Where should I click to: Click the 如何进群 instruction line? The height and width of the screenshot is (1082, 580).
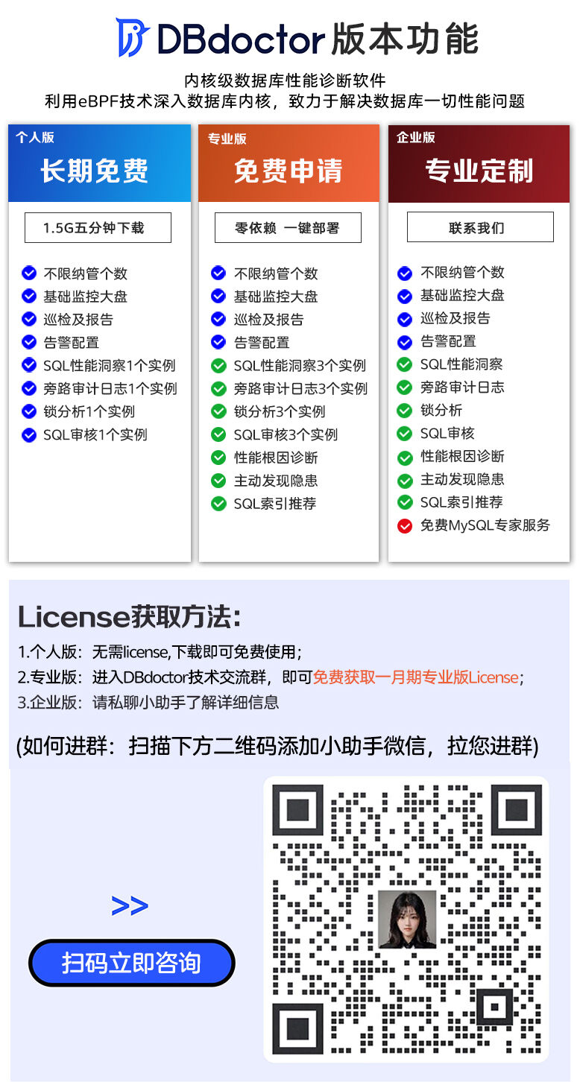tap(277, 746)
